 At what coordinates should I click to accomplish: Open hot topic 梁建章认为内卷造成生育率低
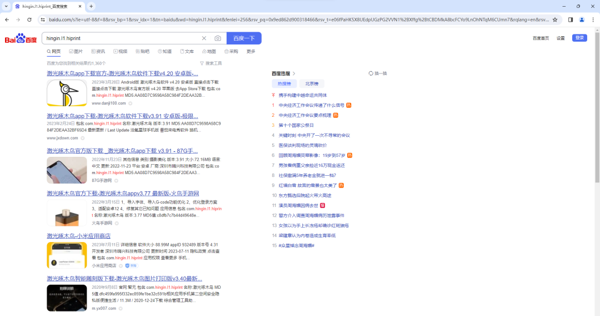(x=307, y=235)
